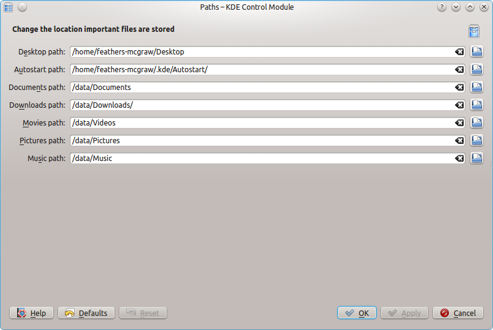Screen dimensions: 493x330
Task: Open file dialog for Movies path
Action: [476, 123]
